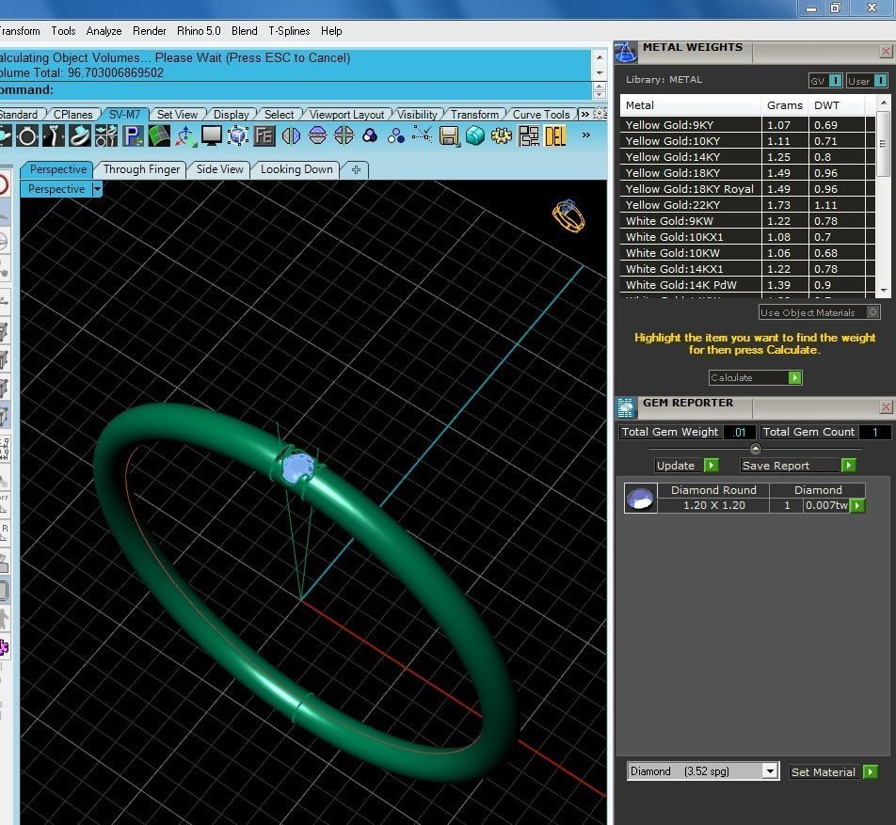The width and height of the screenshot is (896, 825).
Task: Toggle Use Object Materials option
Action: coord(820,312)
